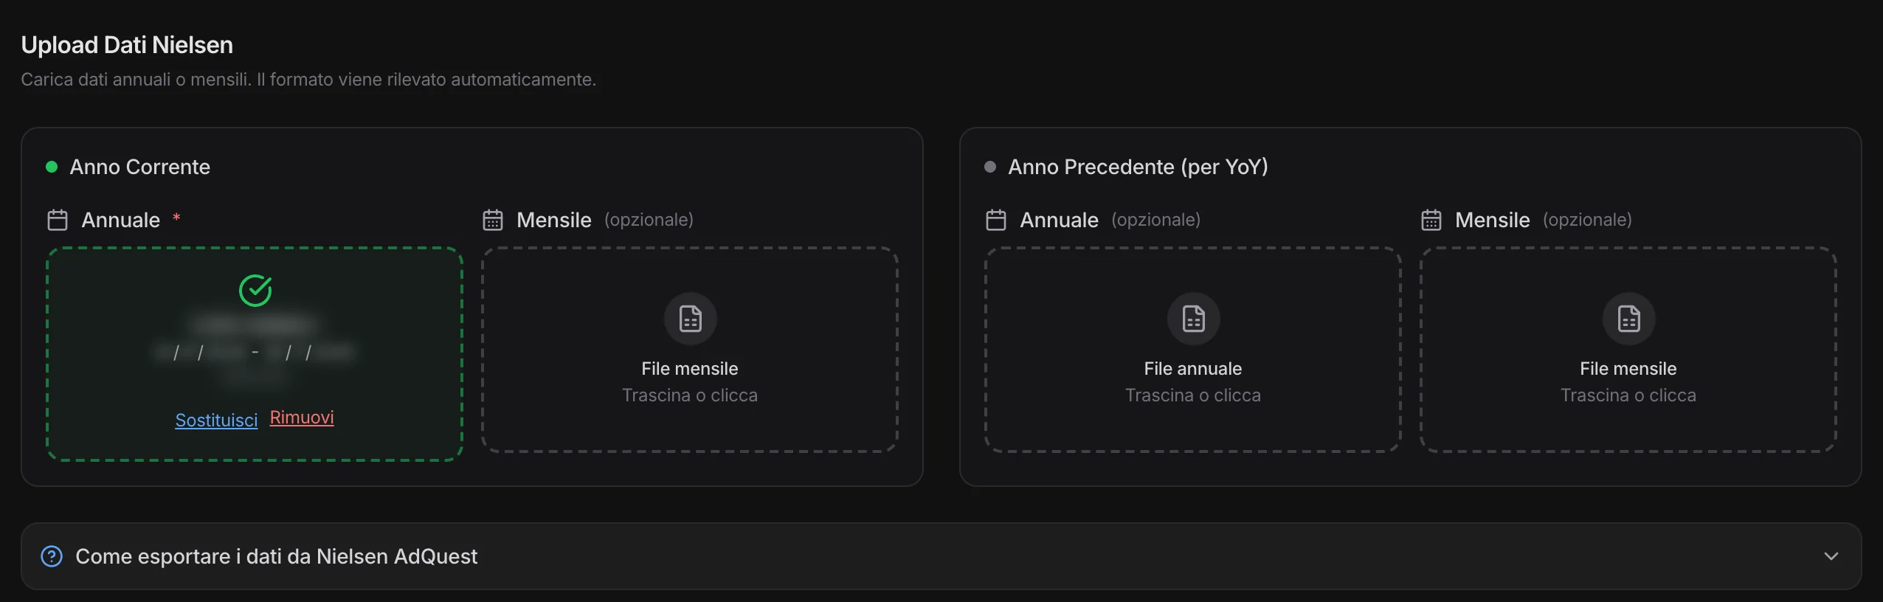Click the 'Anno Corrente' section title
Screen dimensions: 1883x602
[x=140, y=167]
